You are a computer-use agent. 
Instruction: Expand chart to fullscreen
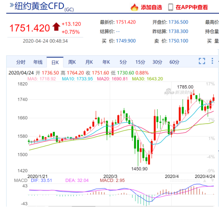point(202,61)
